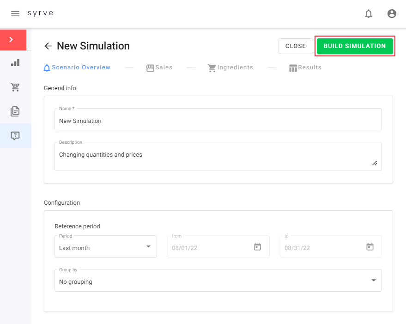The width and height of the screenshot is (406, 324).
Task: Click the Close button
Action: coord(296,46)
